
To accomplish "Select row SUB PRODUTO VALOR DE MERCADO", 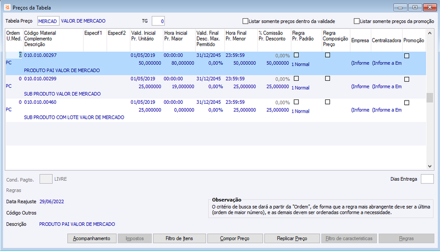I will click(x=216, y=87).
